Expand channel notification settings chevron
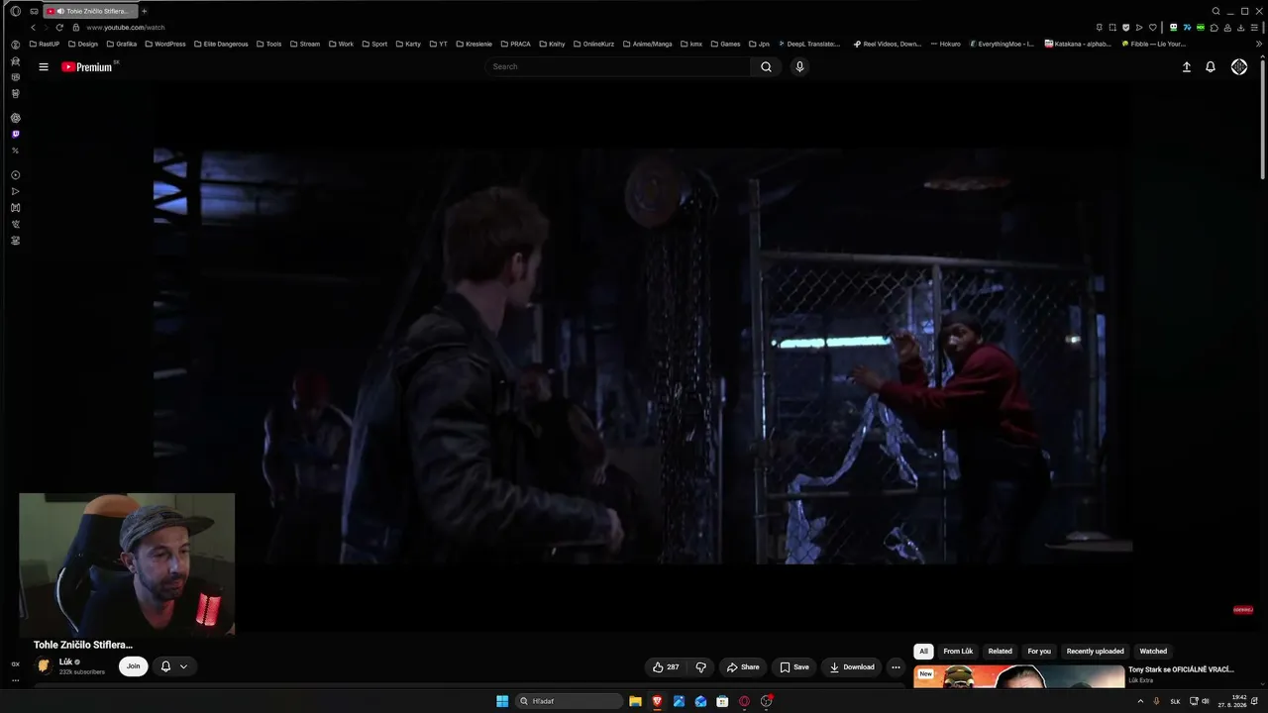 (183, 666)
